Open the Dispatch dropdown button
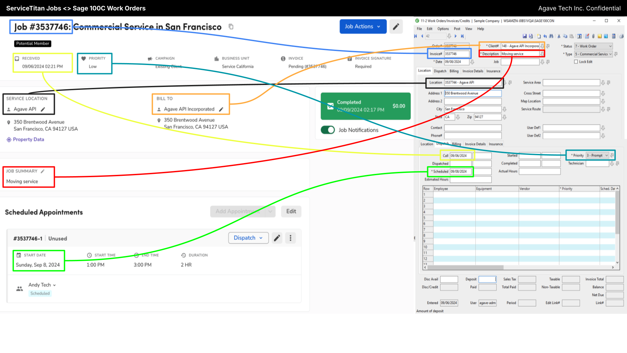627x353 pixels. point(248,238)
